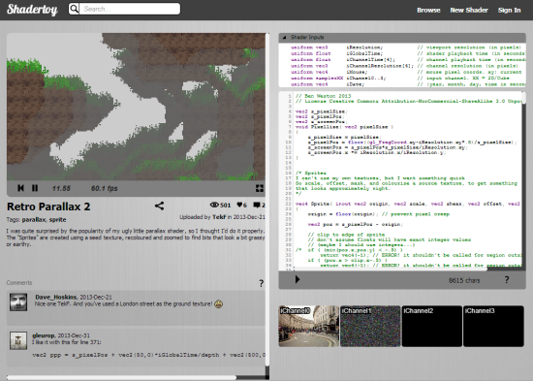
Task: Open Dave_Hoskins user profile link
Action: [x=56, y=297]
